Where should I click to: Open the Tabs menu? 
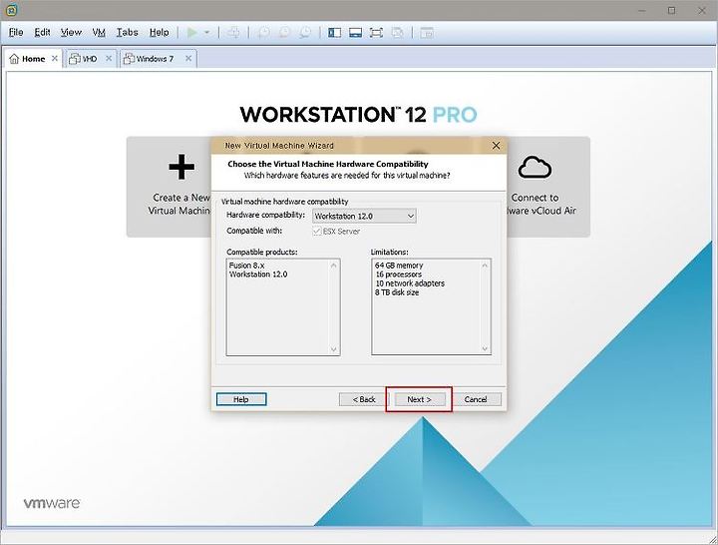(127, 32)
